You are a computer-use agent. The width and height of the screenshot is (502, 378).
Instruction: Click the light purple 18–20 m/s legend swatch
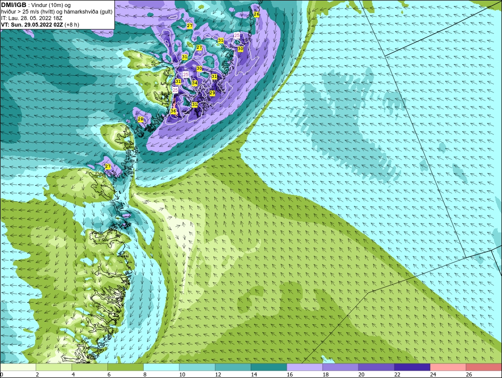click(x=341, y=367)
